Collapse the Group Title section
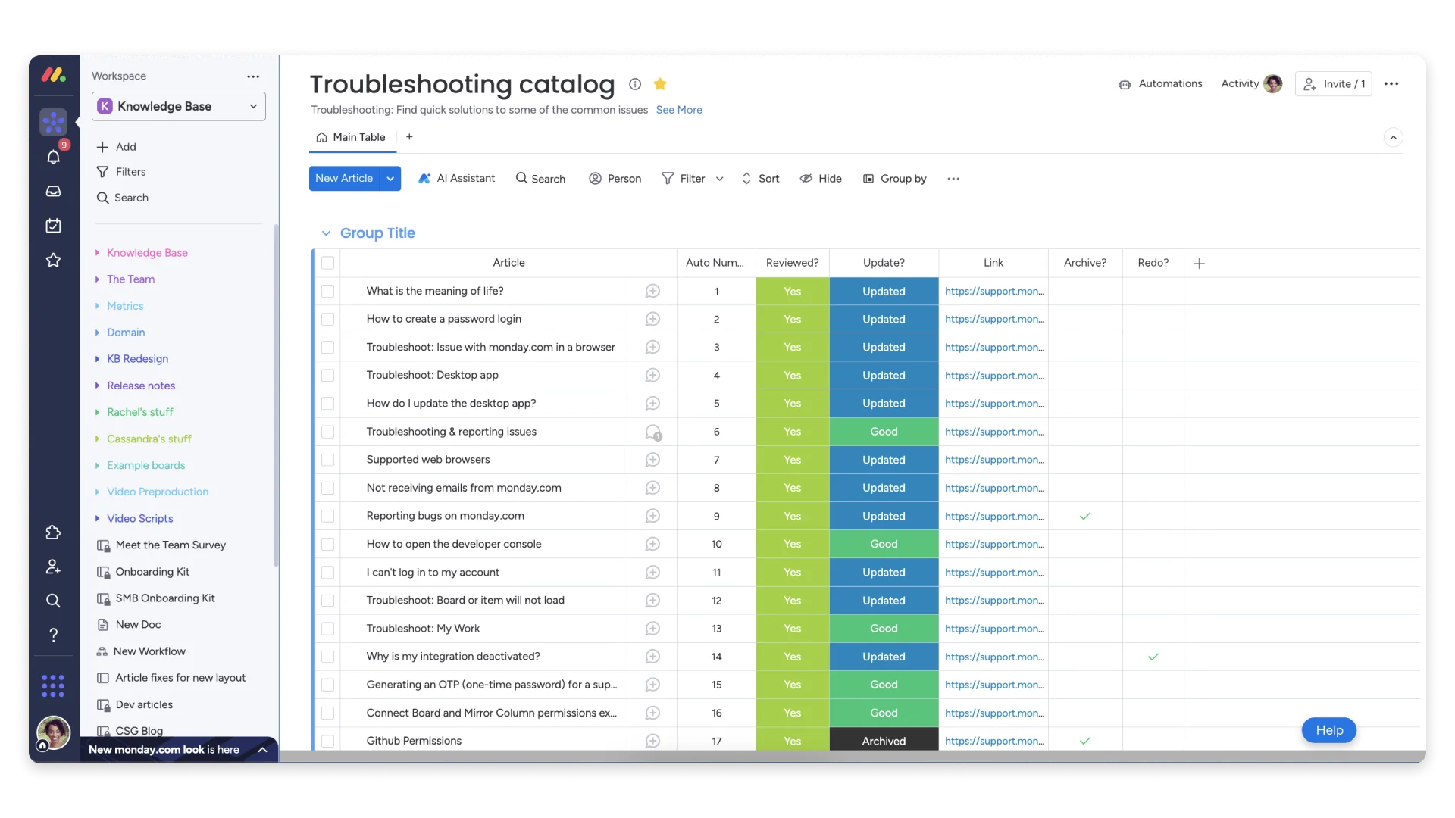The height and width of the screenshot is (818, 1455). [x=325, y=233]
